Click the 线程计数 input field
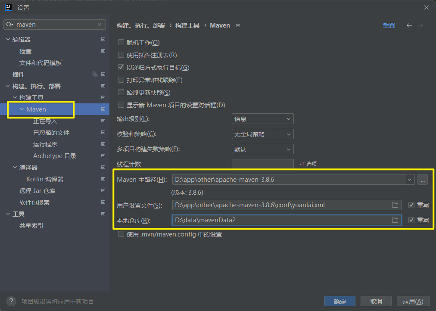The image size is (436, 311). pyautogui.click(x=262, y=164)
